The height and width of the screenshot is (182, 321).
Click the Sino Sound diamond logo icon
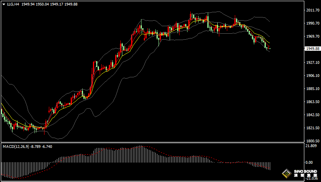(x=286, y=174)
